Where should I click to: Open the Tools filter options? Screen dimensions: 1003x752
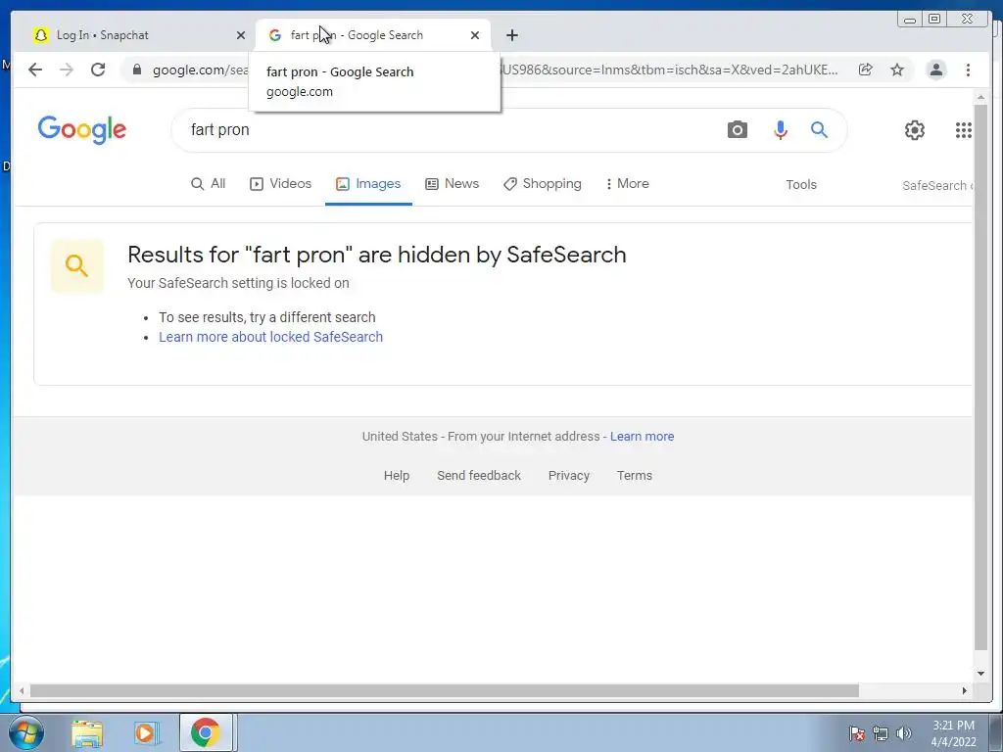click(801, 184)
